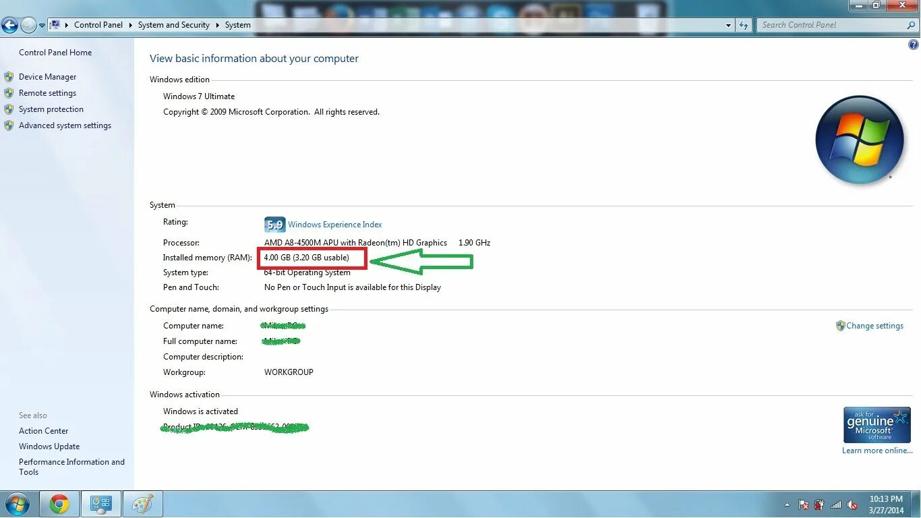The image size is (921, 518).
Task: Click the Refresh button in address bar
Action: pyautogui.click(x=744, y=25)
